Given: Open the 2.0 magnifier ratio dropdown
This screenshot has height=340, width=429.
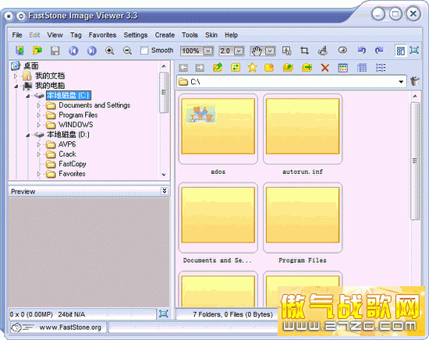Looking at the screenshot, I should click(239, 51).
